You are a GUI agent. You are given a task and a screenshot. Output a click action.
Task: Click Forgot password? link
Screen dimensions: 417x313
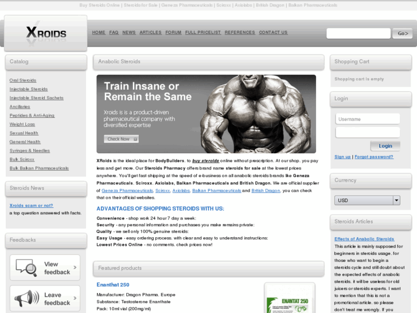[x=373, y=157]
